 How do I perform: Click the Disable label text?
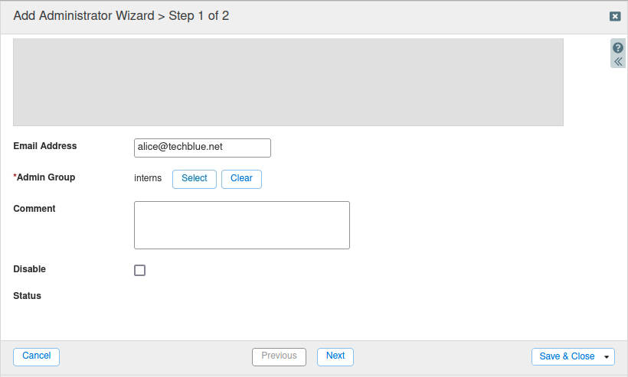30,269
